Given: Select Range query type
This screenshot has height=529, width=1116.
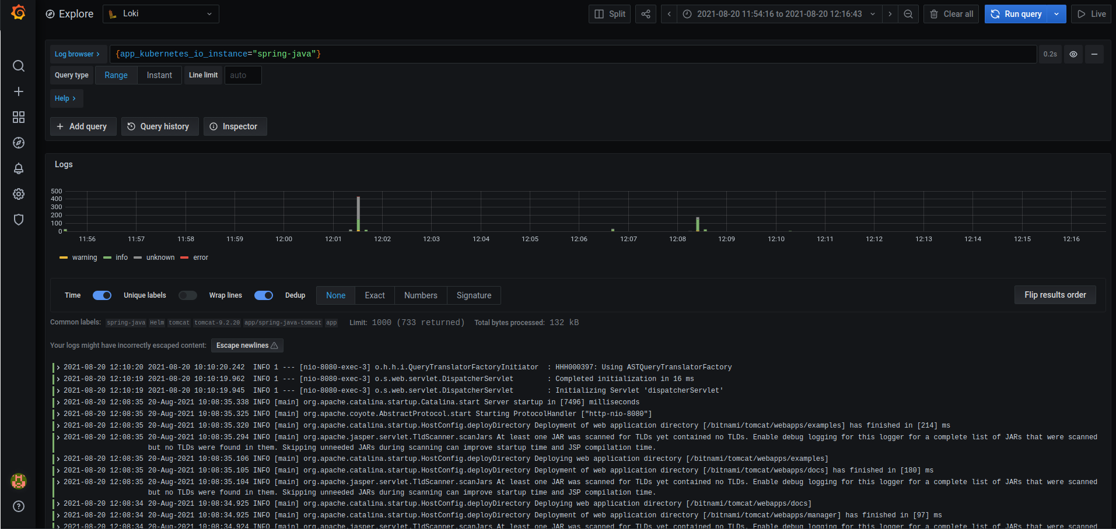Looking at the screenshot, I should tap(116, 75).
